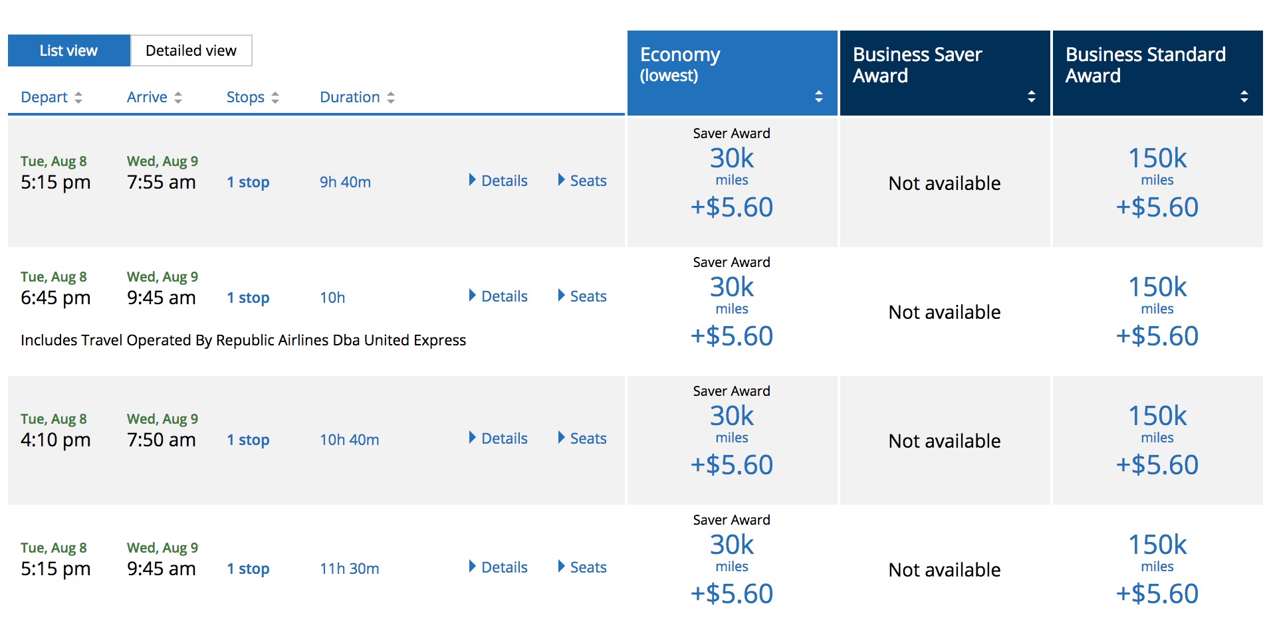Show Details for the 11h 30m flight
1267x631 pixels.
point(498,567)
